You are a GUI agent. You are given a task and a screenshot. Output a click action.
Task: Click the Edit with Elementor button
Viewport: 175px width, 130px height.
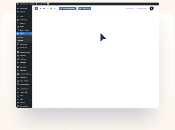click(x=68, y=9)
